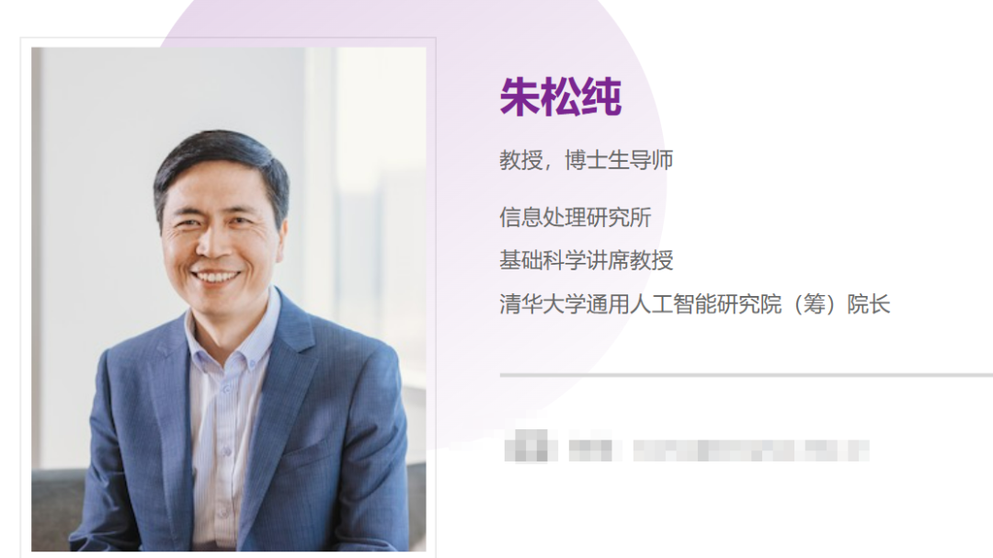The image size is (993, 558).
Task: Click the pixelated contact icon below the divider
Action: click(531, 446)
